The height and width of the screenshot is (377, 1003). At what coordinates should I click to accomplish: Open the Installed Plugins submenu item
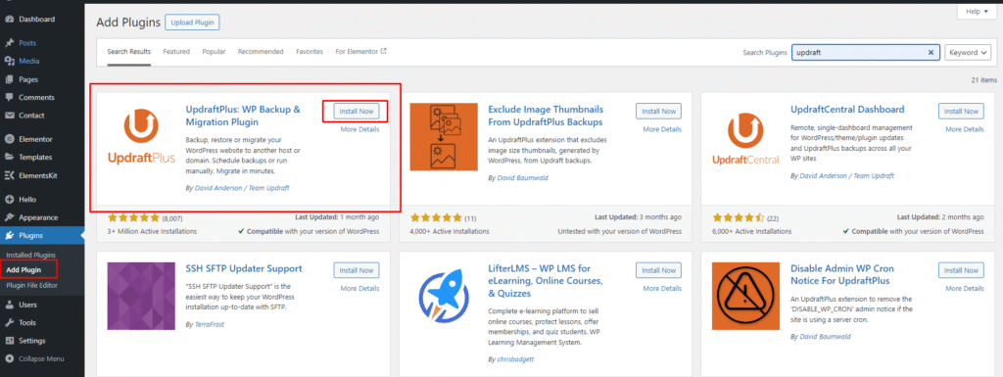(x=30, y=256)
